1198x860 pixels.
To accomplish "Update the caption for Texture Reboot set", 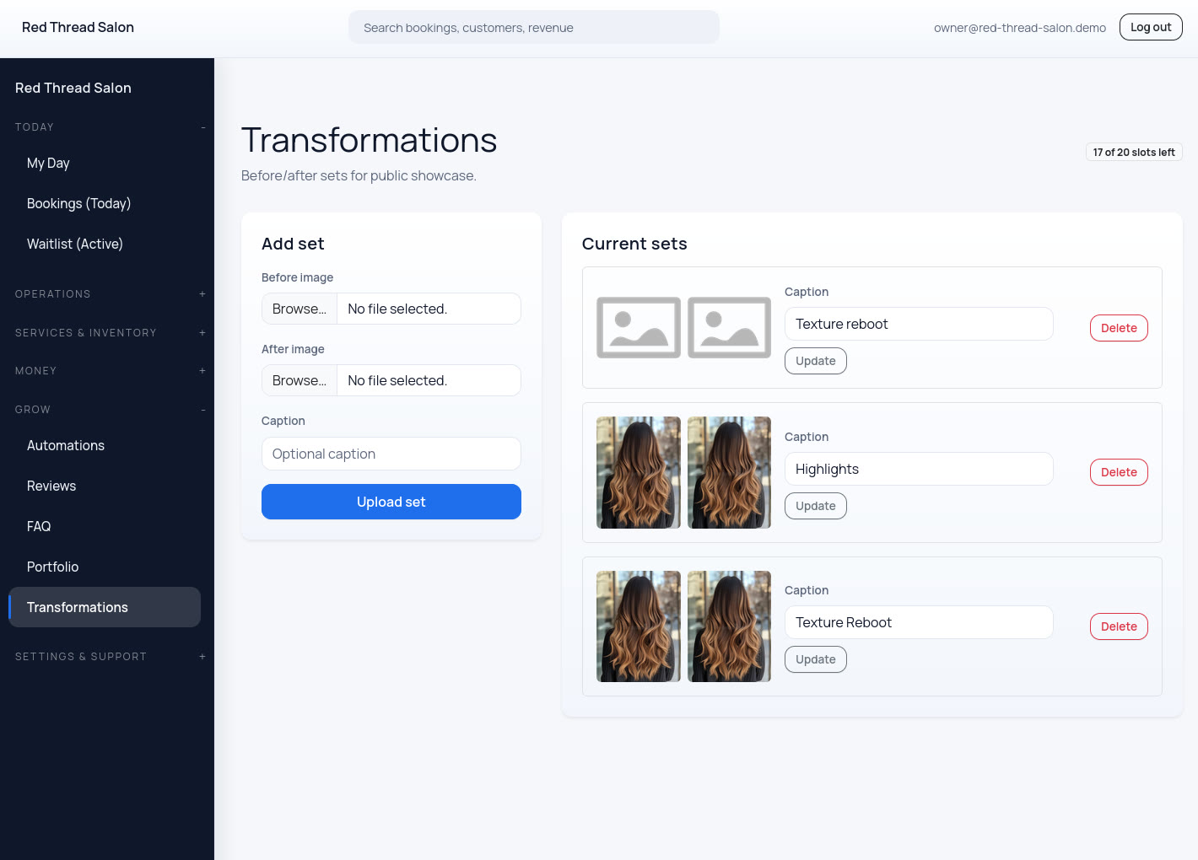I will (815, 659).
